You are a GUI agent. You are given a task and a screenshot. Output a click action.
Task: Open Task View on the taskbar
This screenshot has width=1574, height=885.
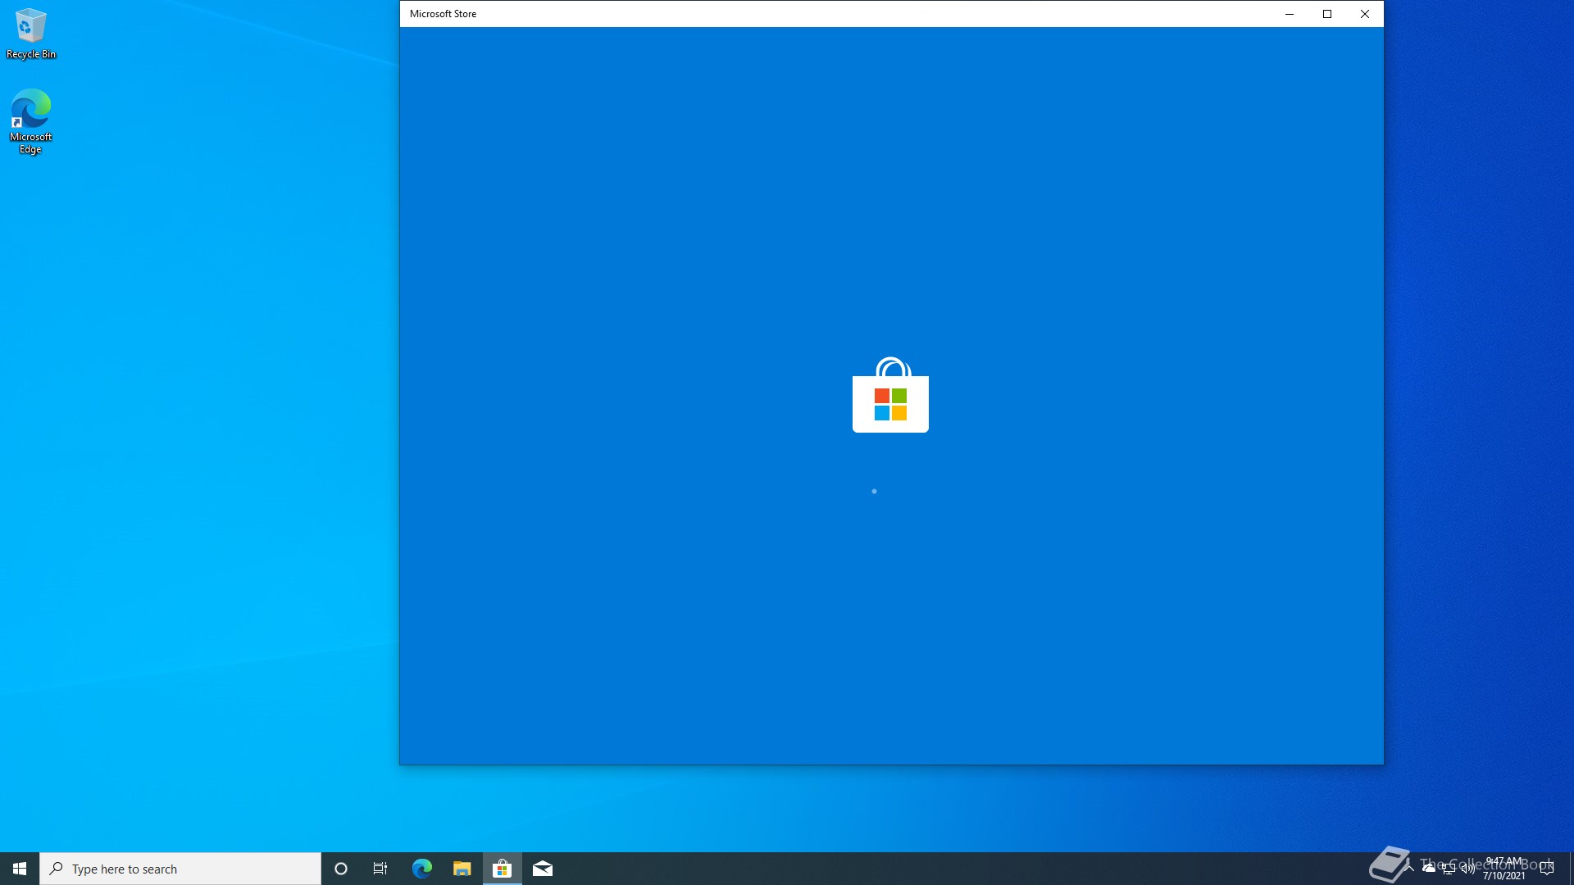[x=380, y=869]
